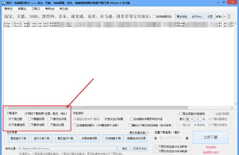This screenshot has height=155, width=239.
Task: Open the 帮助(H) menu
Action: [50, 9]
